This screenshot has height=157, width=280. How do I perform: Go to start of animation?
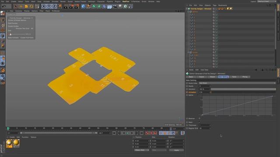coord(114,133)
